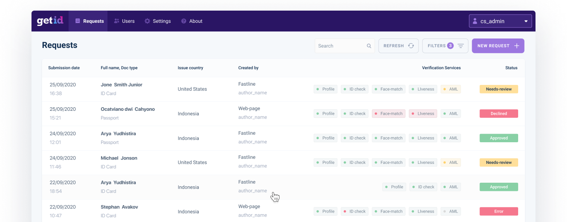Click the Error status badge

498,211
